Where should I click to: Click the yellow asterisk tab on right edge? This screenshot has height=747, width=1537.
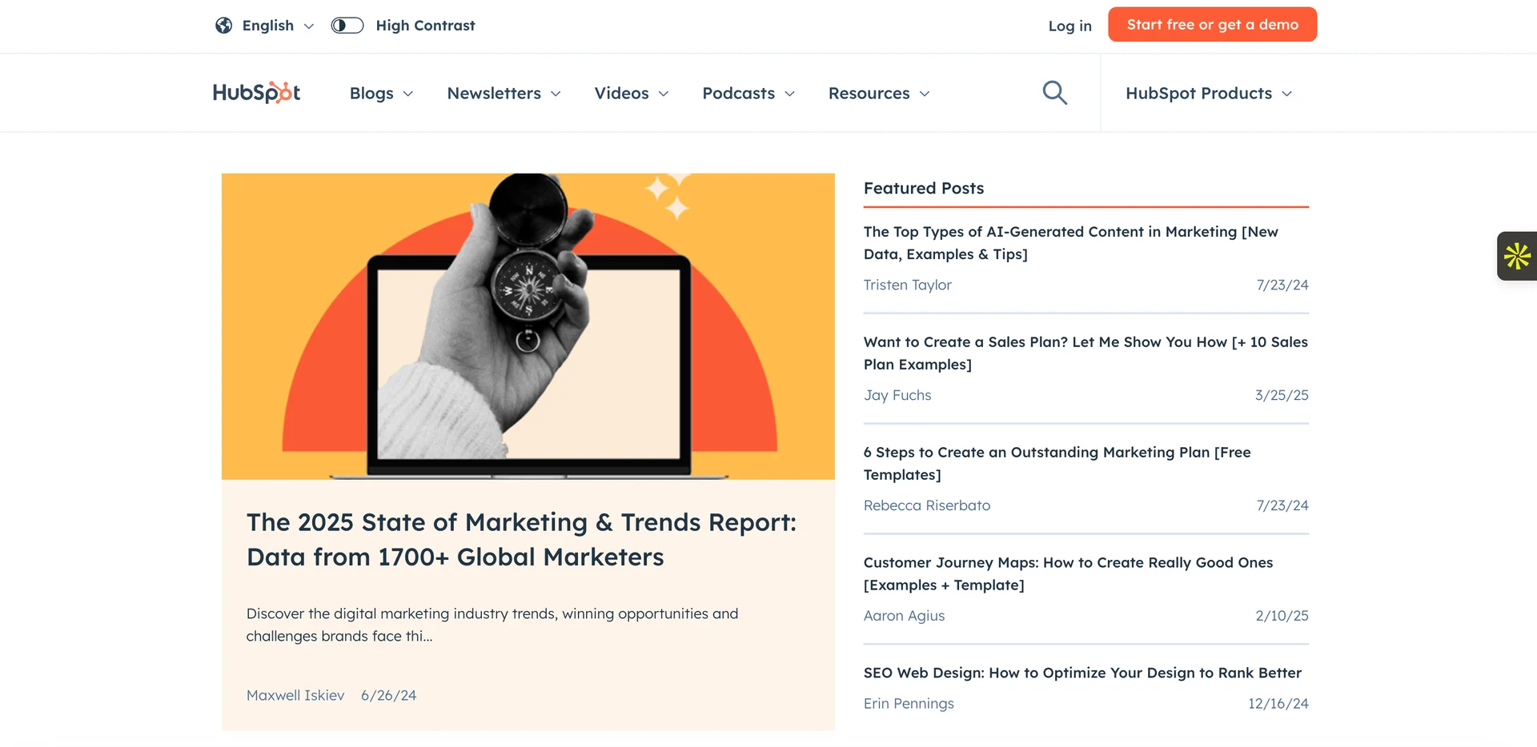click(1517, 256)
